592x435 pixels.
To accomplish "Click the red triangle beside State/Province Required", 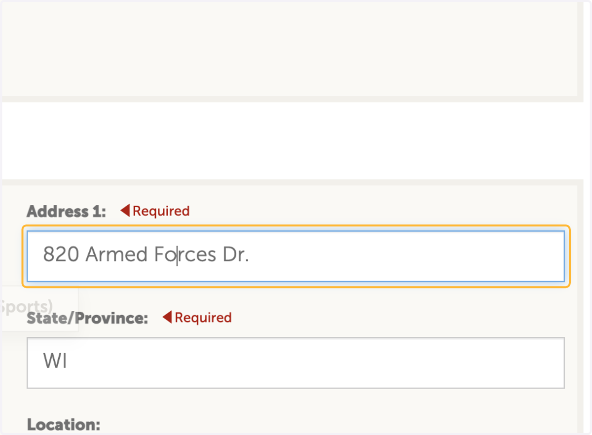I will pyautogui.click(x=167, y=317).
